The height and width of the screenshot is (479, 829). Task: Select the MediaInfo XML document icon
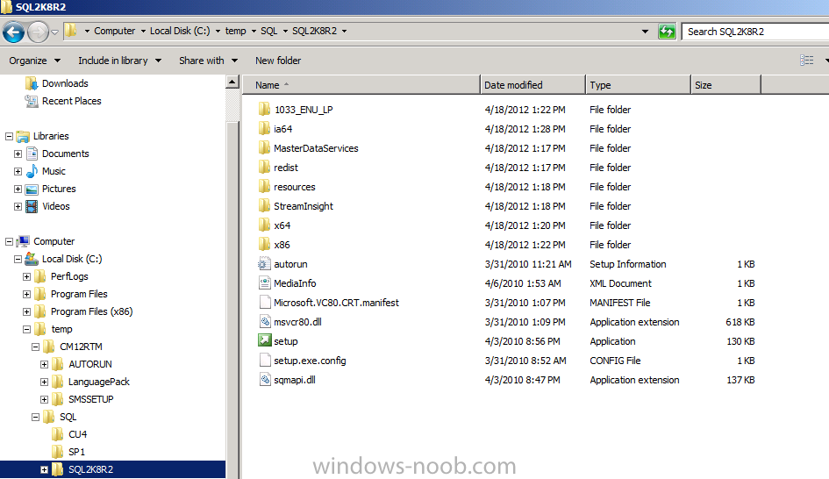point(264,282)
